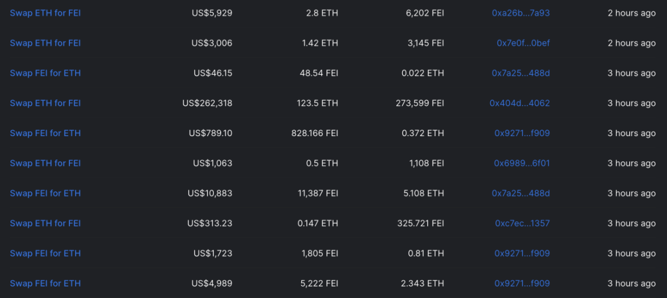Open the US$5,929 Swap ETH for FEI transaction
This screenshot has width=667, height=298.
point(45,13)
